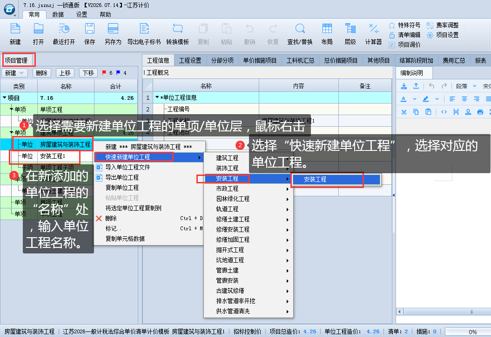Switch to the 工料机汇总 tab
The image size is (491, 337).
pos(300,60)
